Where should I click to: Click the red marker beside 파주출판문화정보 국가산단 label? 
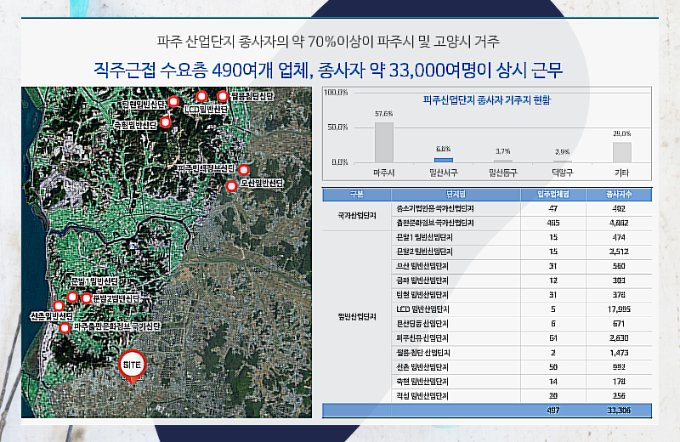[x=65, y=327]
